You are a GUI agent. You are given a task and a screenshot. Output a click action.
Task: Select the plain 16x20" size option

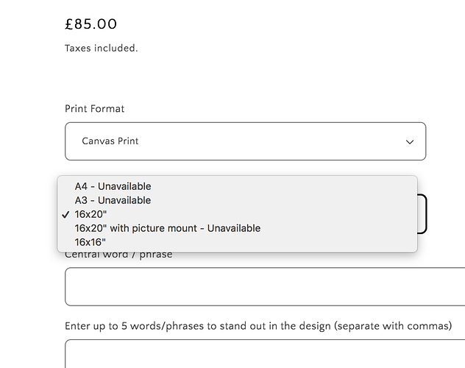(90, 214)
